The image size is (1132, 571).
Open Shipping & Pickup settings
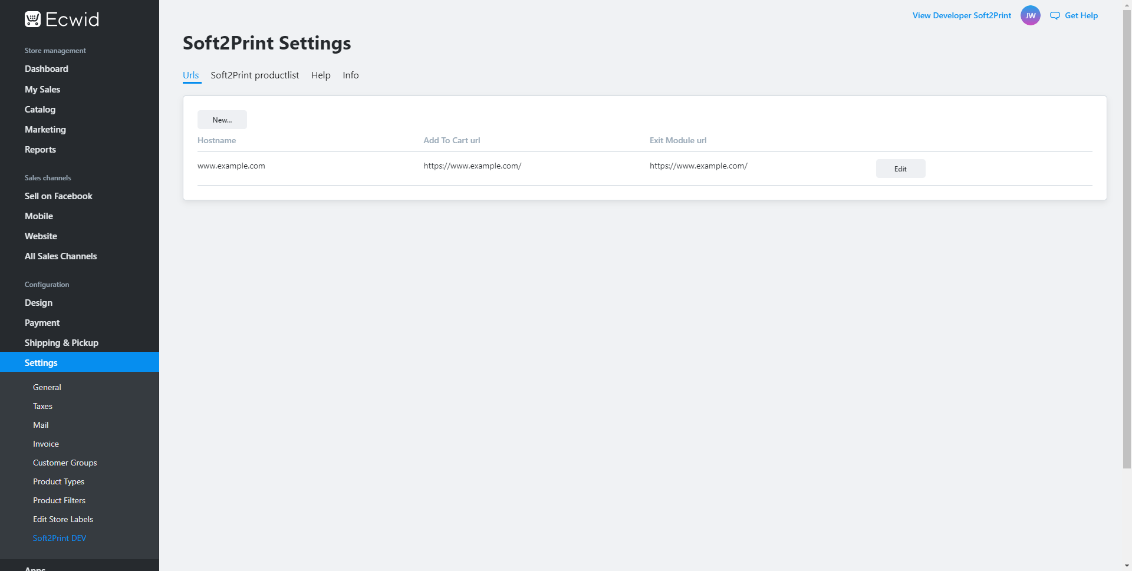[61, 343]
